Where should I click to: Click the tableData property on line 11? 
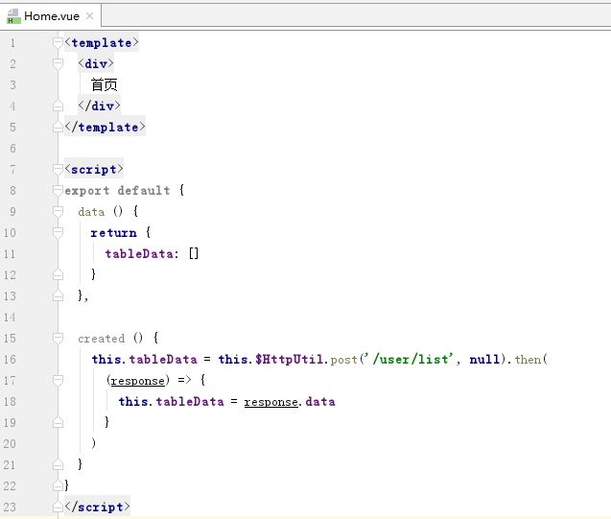click(x=139, y=253)
